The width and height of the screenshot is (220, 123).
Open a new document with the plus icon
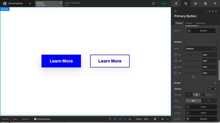30,3
